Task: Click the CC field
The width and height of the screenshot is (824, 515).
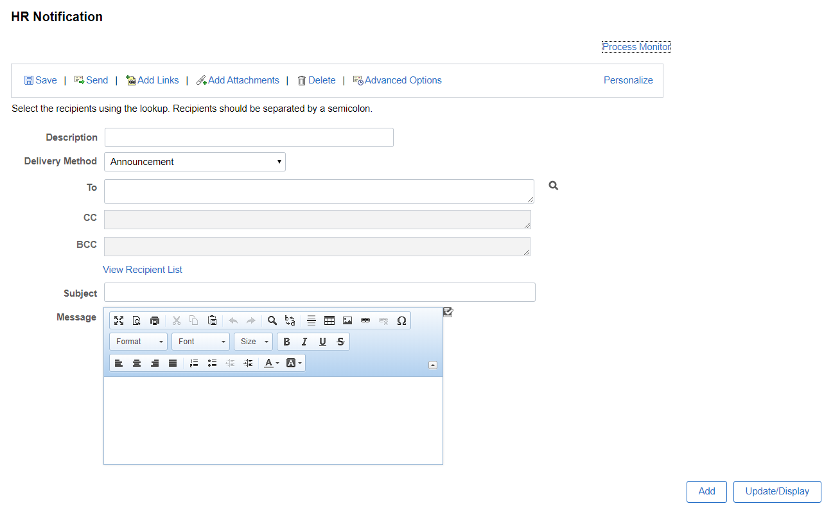Action: pyautogui.click(x=317, y=220)
